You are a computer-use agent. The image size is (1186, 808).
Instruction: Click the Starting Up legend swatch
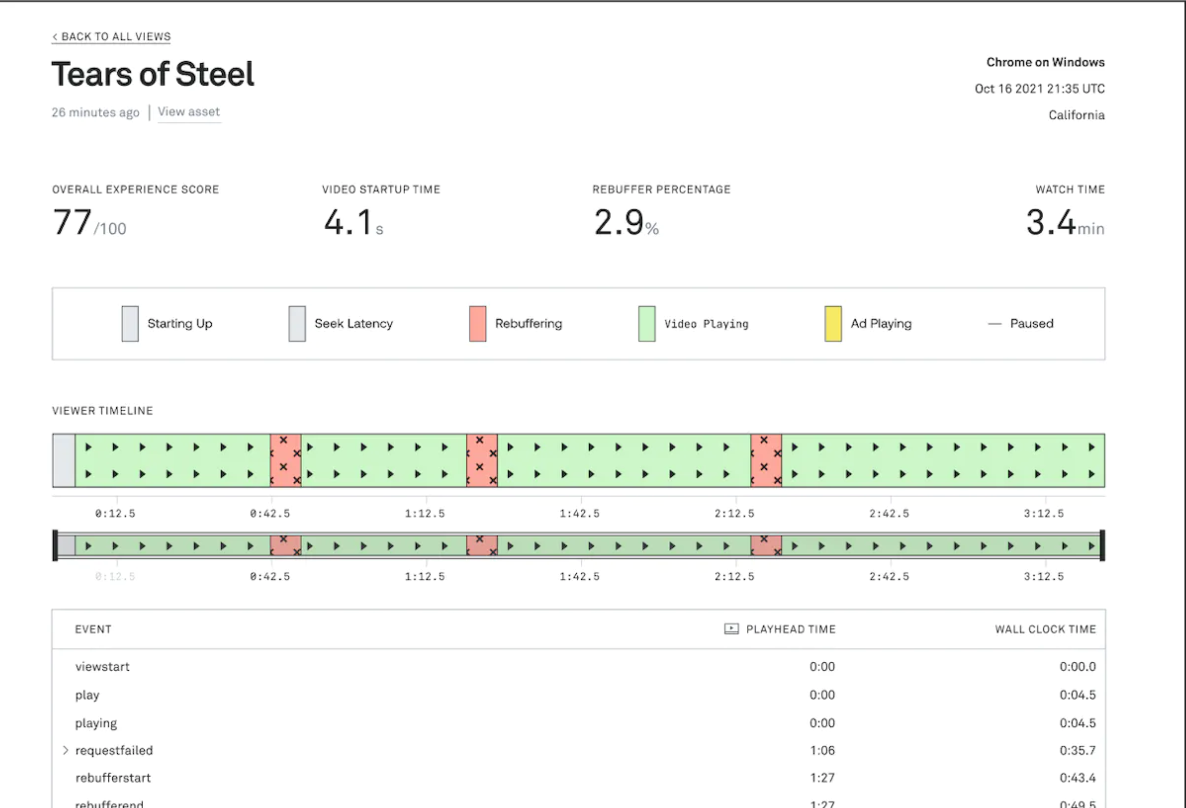click(130, 323)
